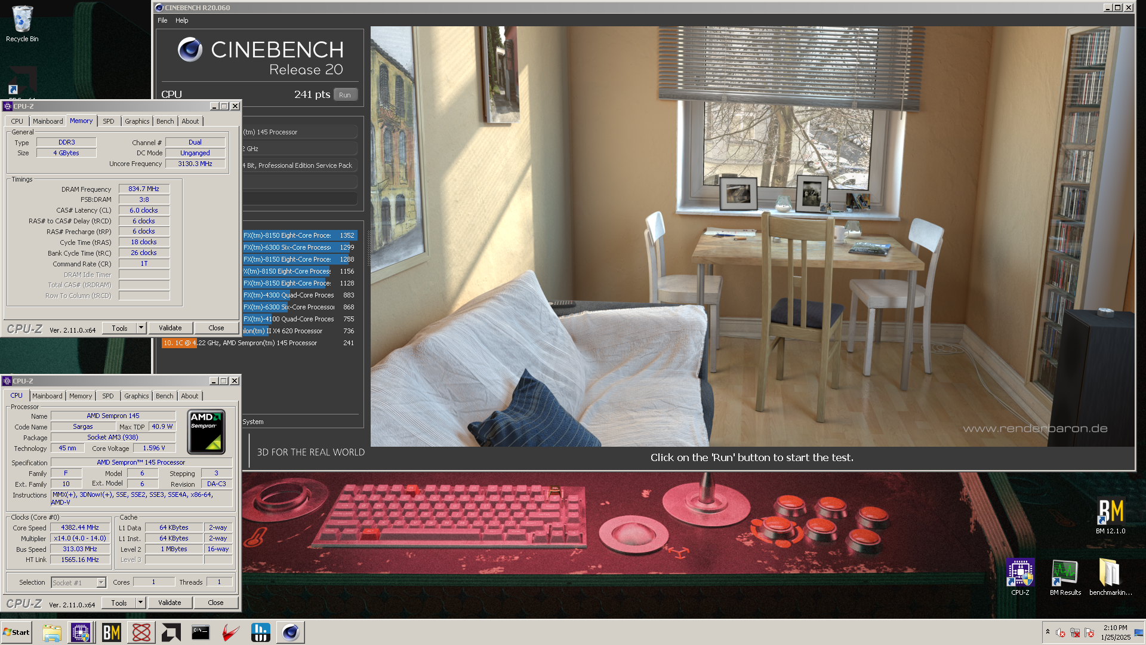
Task: Click the Core Speed 4382.44 MHz field
Action: (80, 527)
